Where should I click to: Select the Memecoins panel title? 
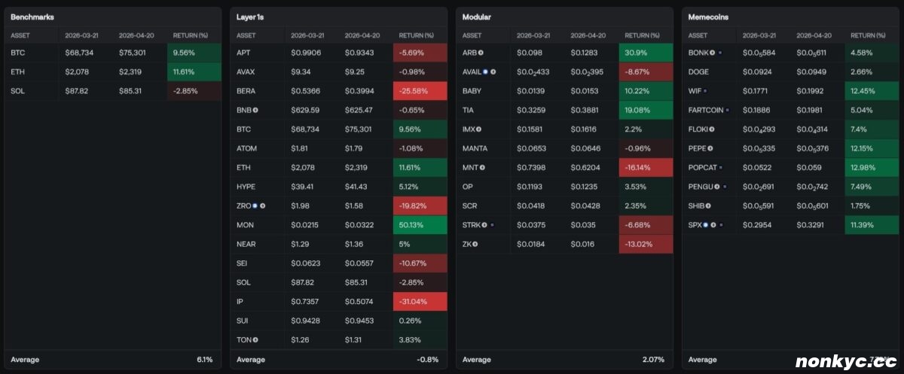pos(708,17)
